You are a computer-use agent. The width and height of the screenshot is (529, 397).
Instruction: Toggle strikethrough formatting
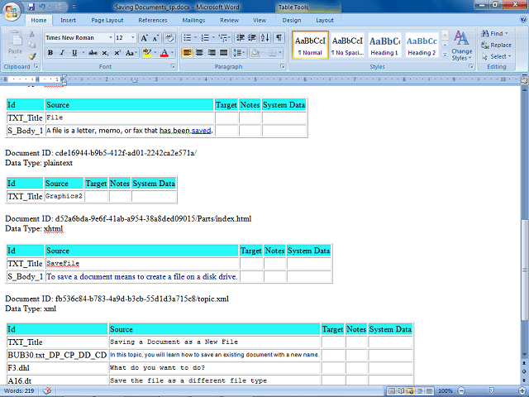tap(93, 53)
